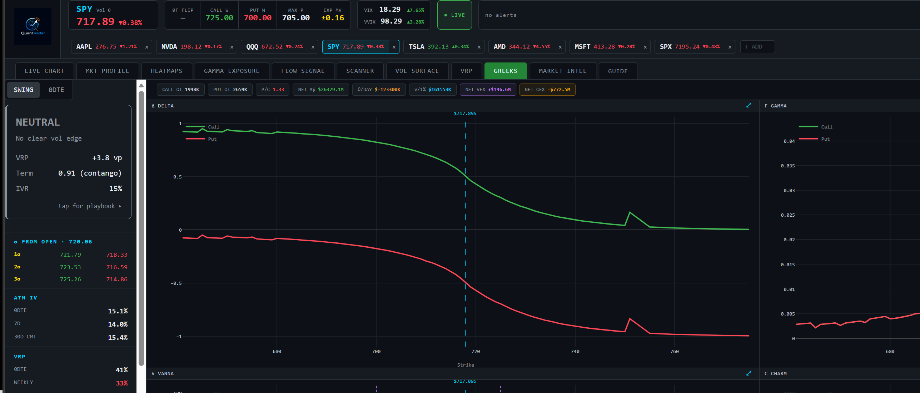Click the sidebar vertical scrollbar thumb
The height and width of the screenshot is (393, 920).
(x=141, y=228)
